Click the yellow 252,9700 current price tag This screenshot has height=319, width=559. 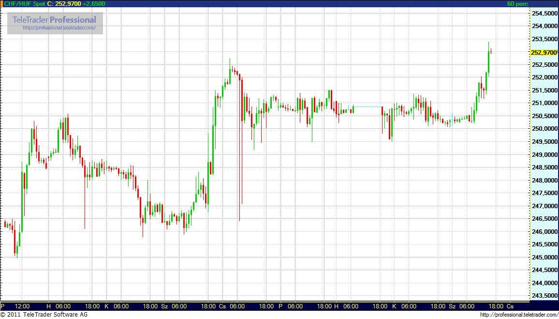544,52
